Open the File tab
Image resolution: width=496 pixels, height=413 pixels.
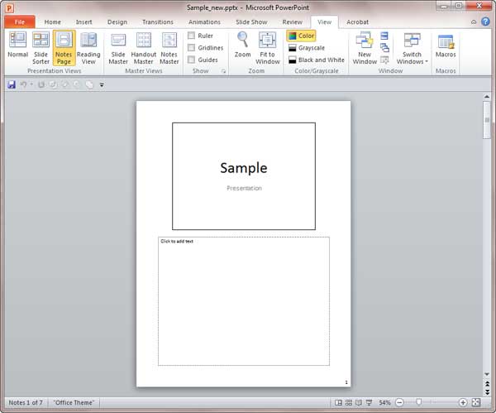coord(20,22)
